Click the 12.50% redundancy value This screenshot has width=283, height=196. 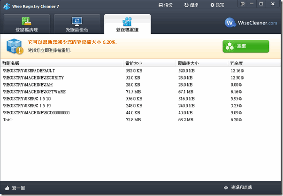[237, 78]
